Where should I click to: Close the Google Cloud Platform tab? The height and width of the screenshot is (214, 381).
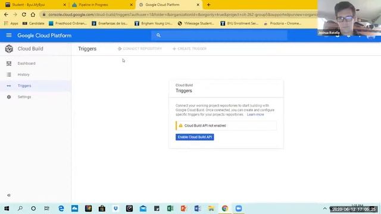tap(198, 5)
